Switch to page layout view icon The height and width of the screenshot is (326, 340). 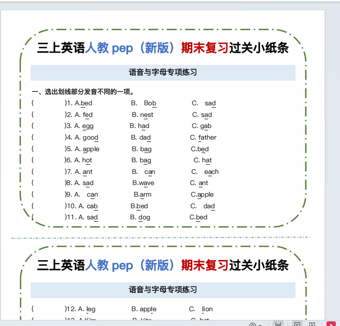[278, 324]
